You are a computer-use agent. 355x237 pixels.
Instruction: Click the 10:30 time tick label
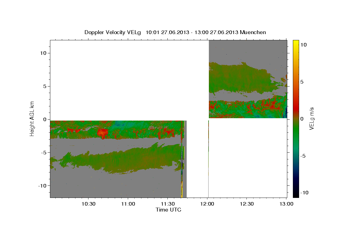pos(88,204)
